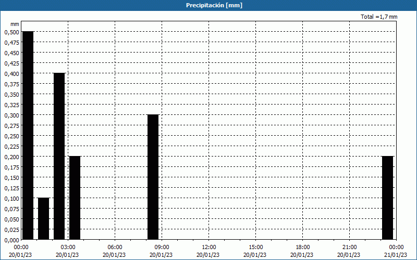Select the 0,200 mm bar after 21:00
The image size is (417, 260).
(x=388, y=198)
